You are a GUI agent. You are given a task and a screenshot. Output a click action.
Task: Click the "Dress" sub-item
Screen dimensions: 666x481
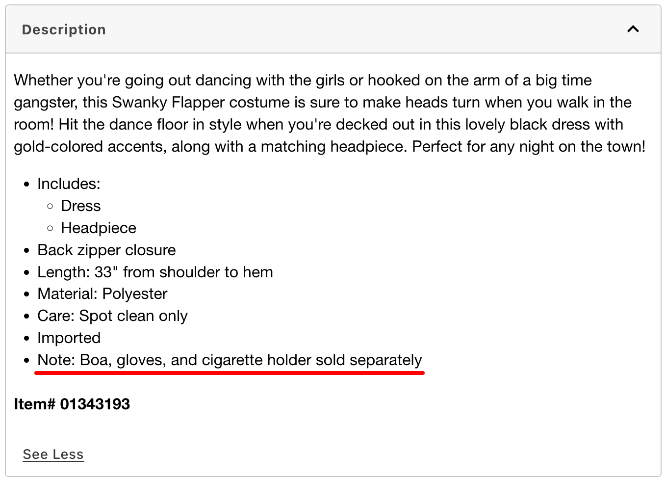tap(80, 206)
